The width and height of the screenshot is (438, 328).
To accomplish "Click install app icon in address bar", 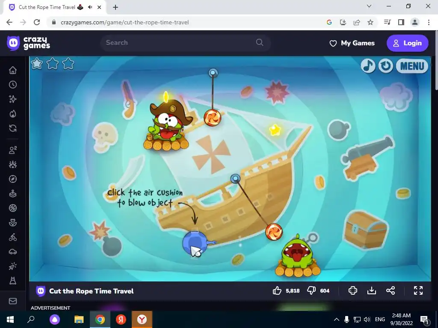I will click(343, 22).
